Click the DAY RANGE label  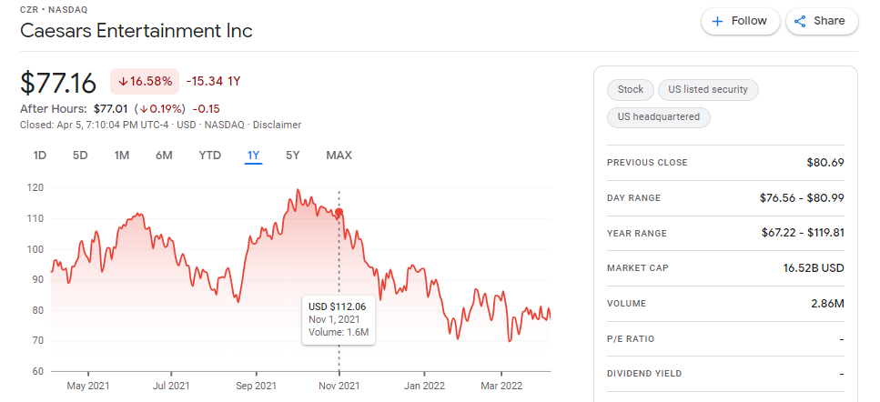(633, 198)
